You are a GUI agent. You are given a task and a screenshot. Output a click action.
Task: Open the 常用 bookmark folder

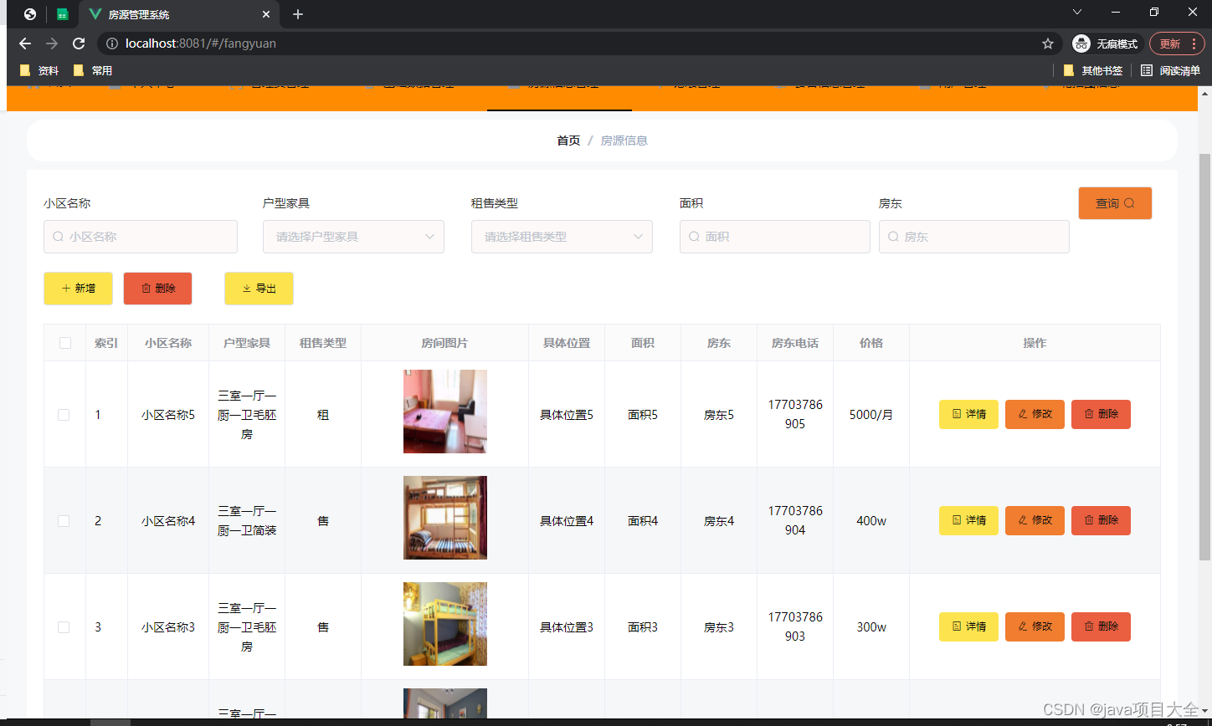tap(93, 71)
